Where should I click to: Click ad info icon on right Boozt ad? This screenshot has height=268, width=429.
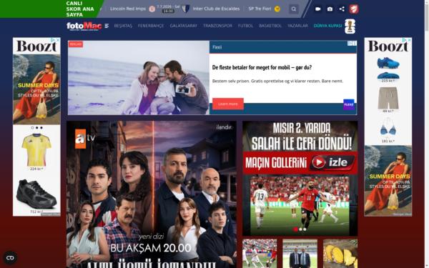(x=405, y=40)
